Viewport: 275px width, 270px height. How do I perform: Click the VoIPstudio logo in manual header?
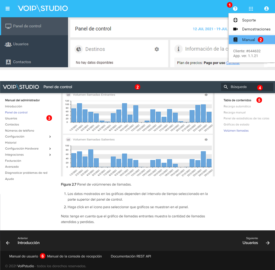(x=21, y=87)
